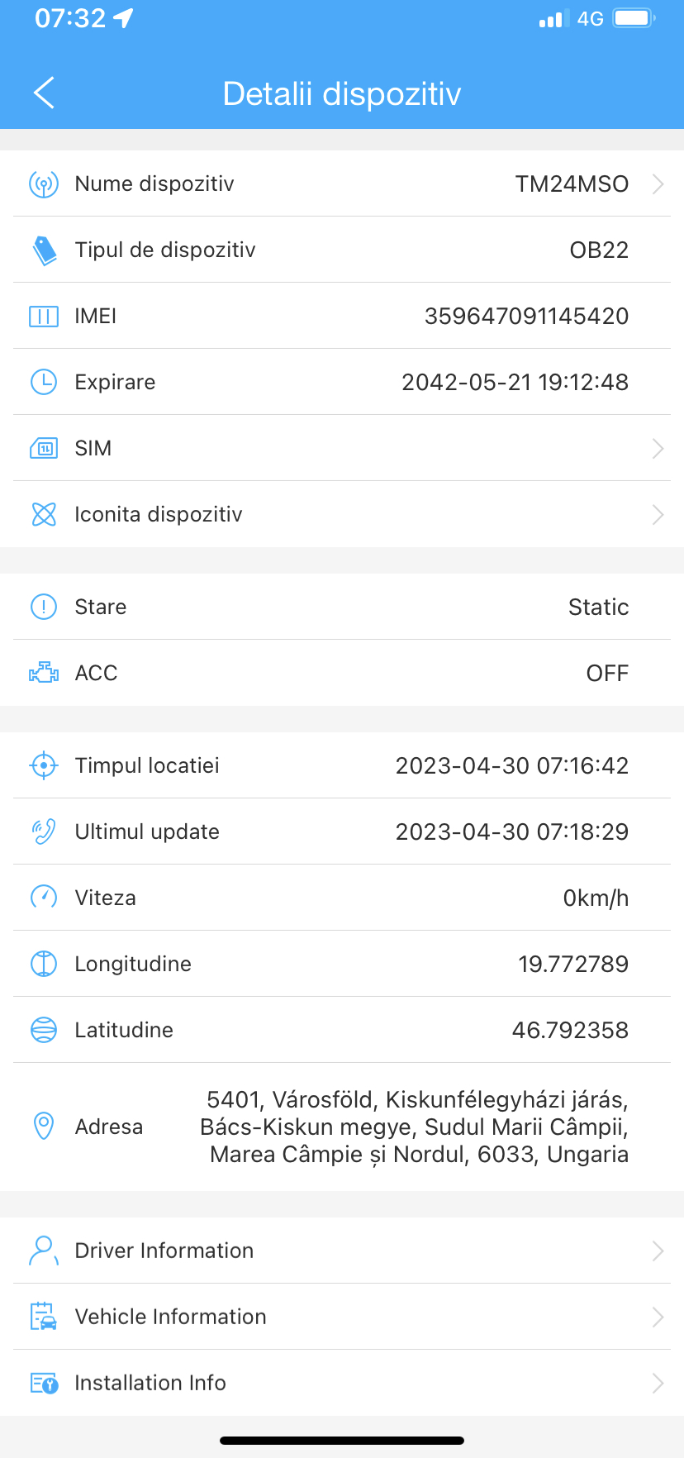684x1458 pixels.
Task: Open the Installation Info page
Action: click(342, 1383)
